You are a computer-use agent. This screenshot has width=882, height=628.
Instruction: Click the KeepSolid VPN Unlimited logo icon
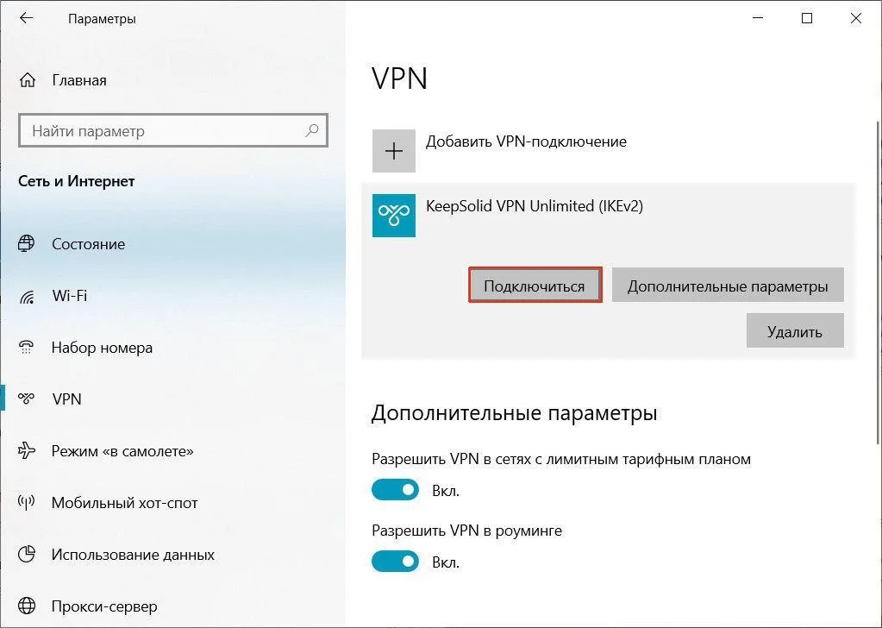point(394,216)
